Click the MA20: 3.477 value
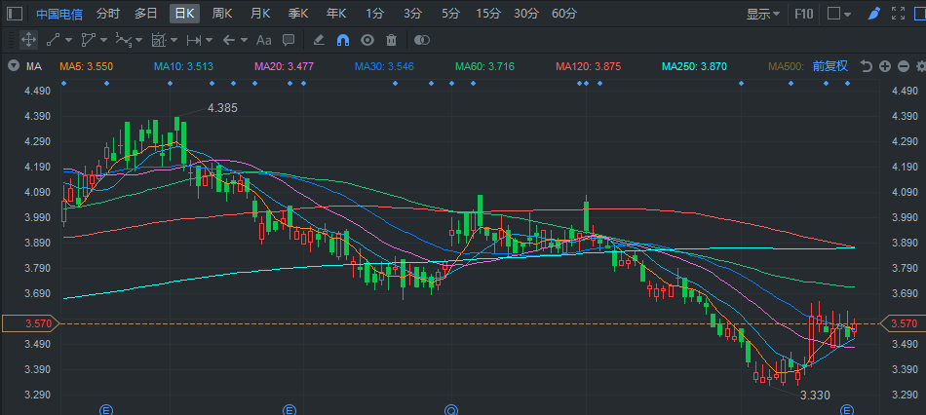 click(284, 66)
